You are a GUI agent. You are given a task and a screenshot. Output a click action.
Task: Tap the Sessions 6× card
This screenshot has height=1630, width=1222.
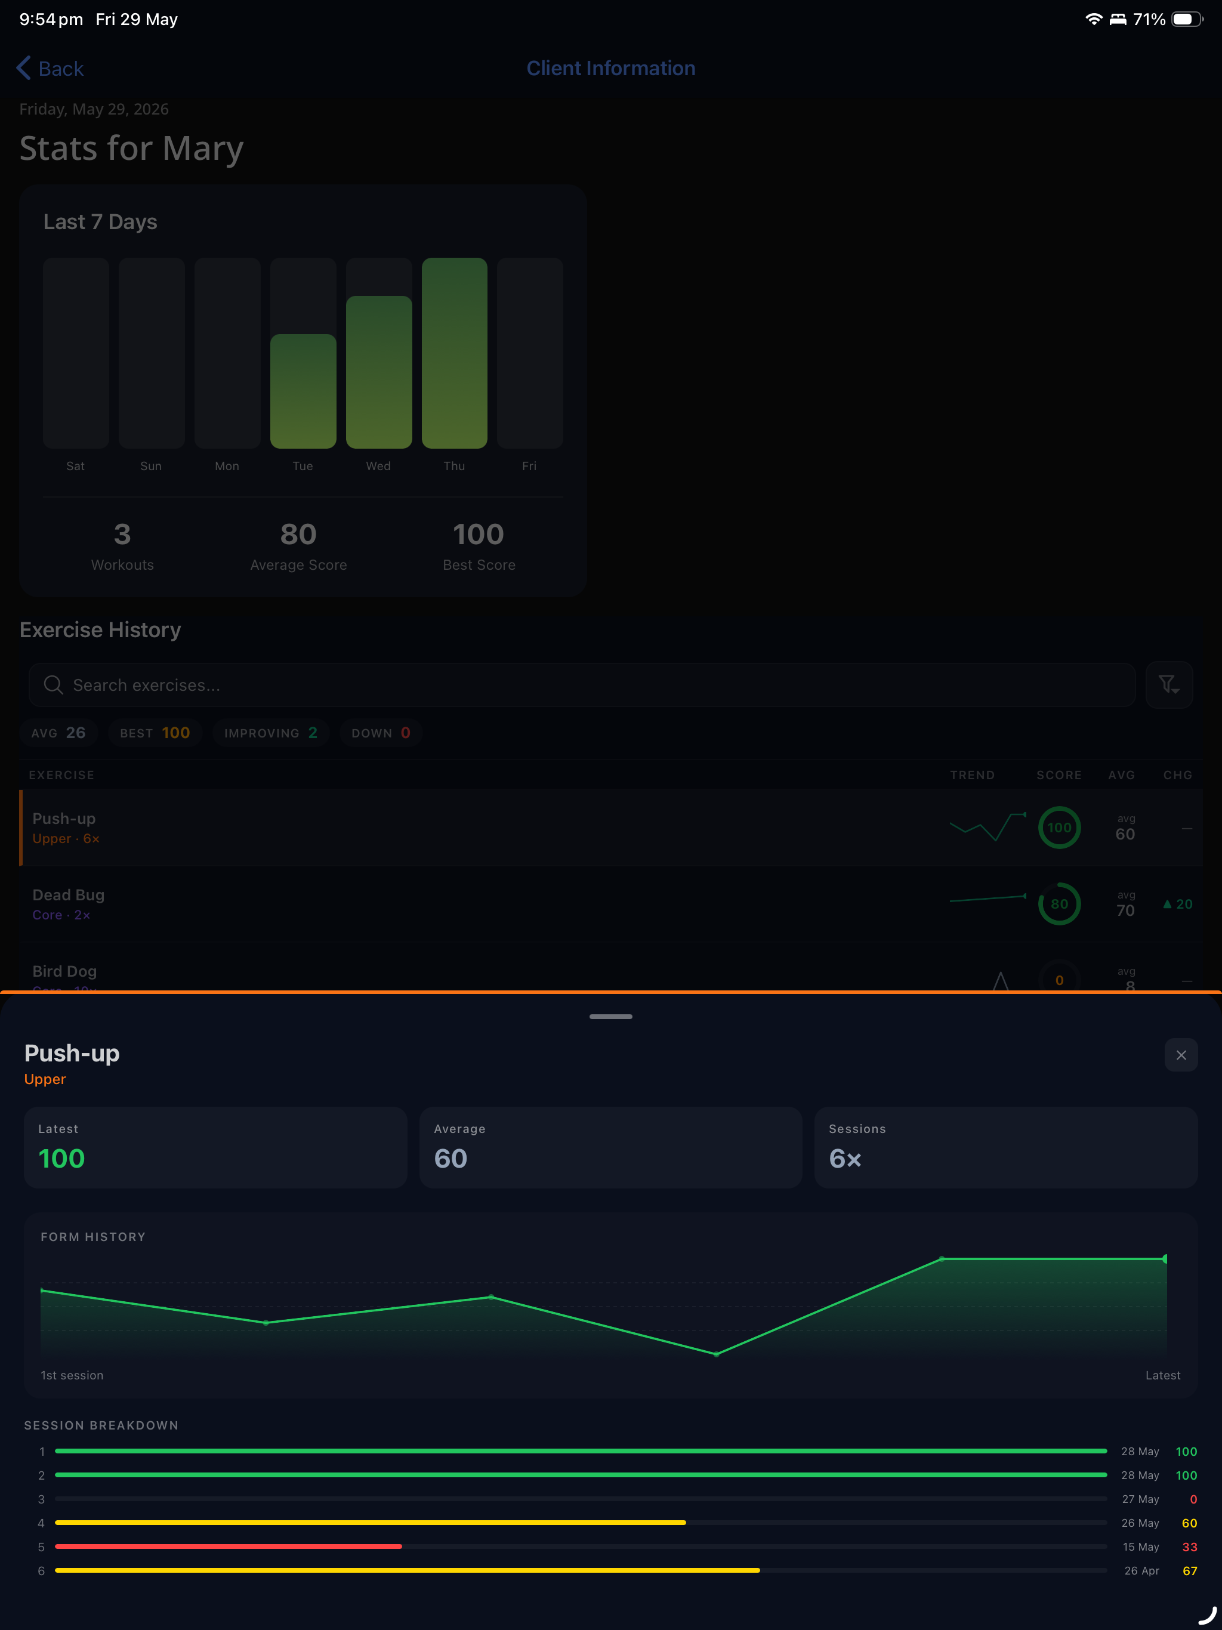click(x=1005, y=1147)
